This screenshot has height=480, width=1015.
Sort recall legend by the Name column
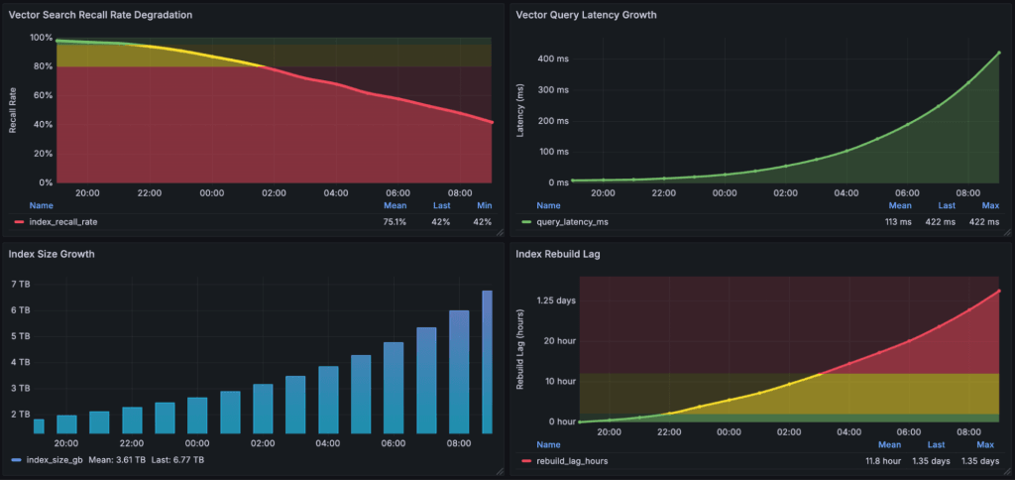pyautogui.click(x=40, y=206)
